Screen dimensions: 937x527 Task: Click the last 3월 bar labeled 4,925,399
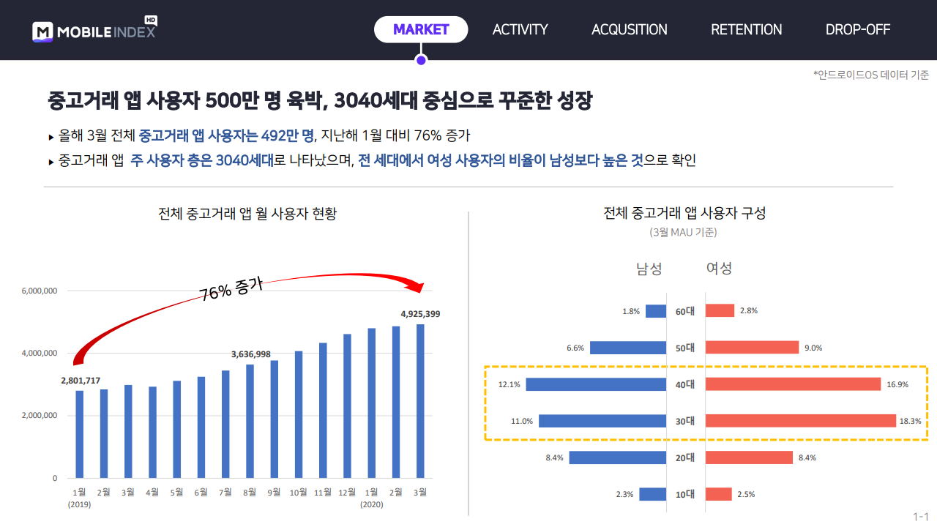point(420,401)
